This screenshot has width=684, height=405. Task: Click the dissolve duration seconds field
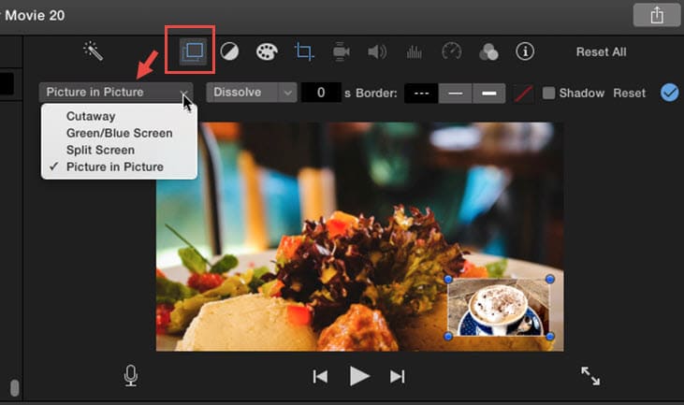(x=320, y=93)
